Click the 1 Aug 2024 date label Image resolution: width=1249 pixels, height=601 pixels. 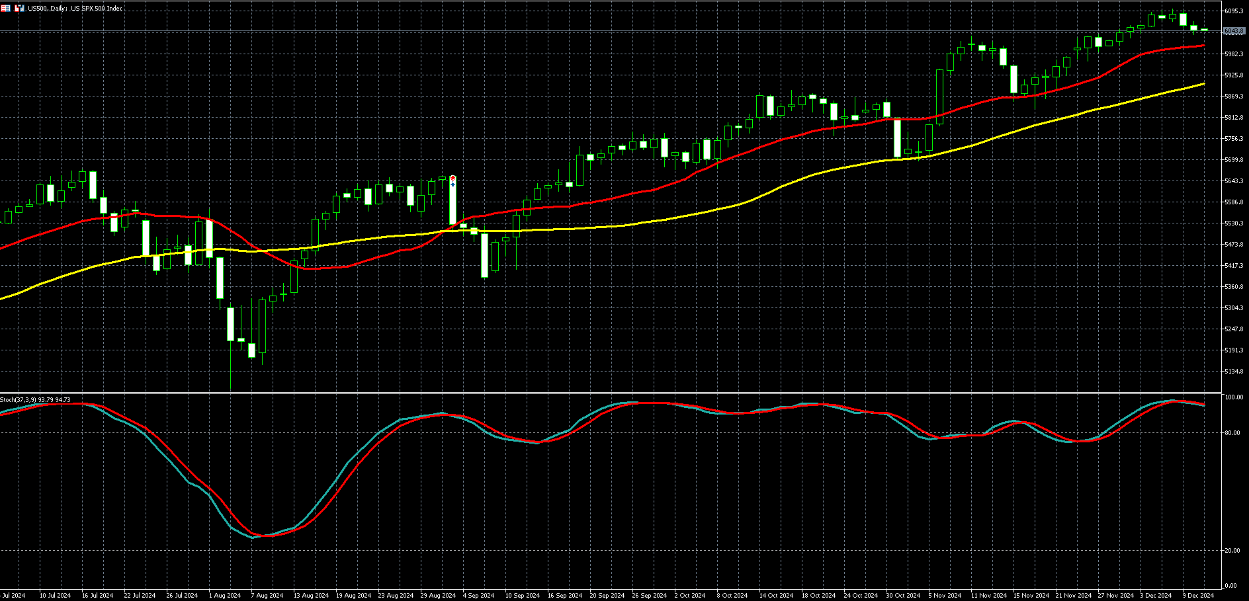coord(225,596)
